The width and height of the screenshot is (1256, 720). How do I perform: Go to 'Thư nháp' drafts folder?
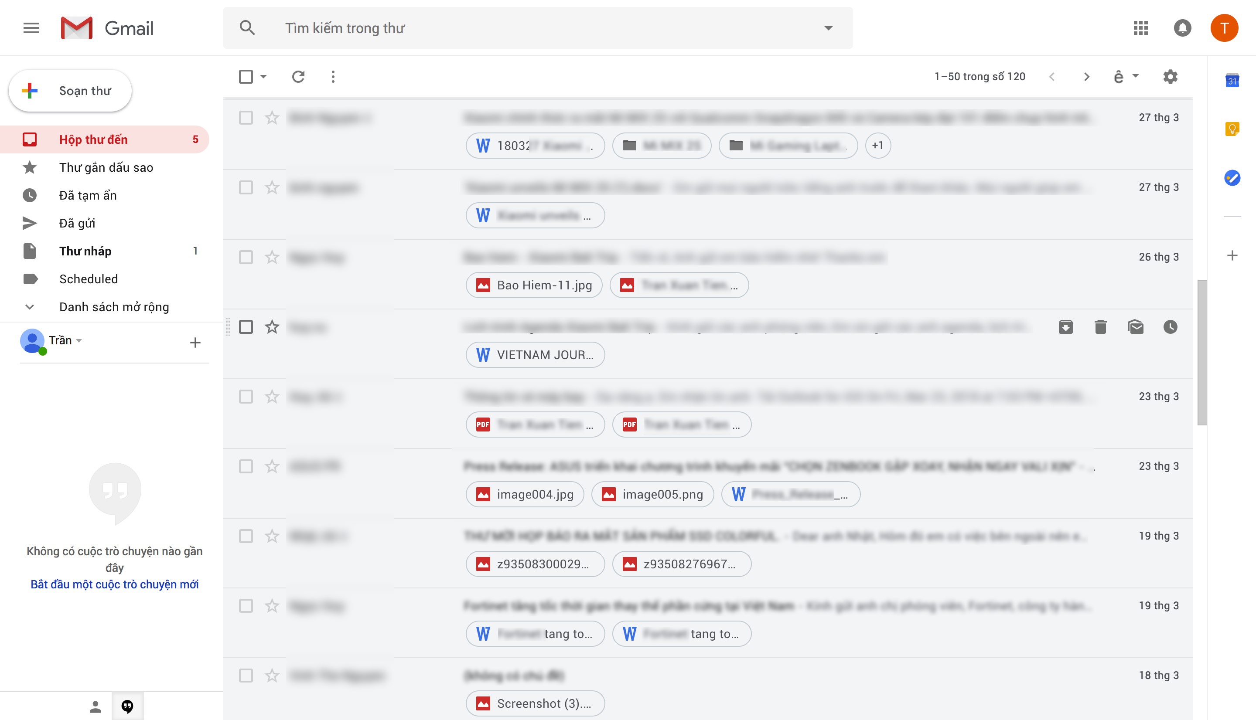pyautogui.click(x=85, y=251)
